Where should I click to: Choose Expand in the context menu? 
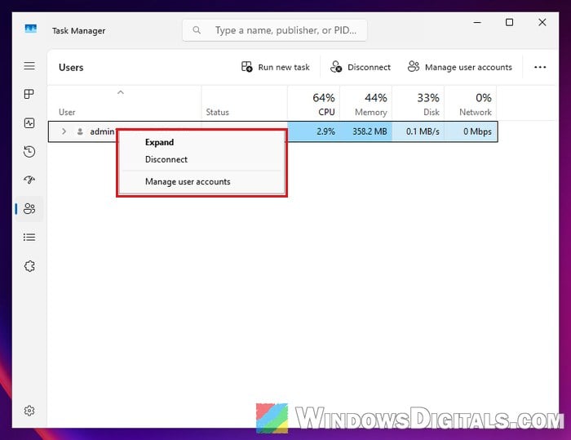[x=201, y=142]
